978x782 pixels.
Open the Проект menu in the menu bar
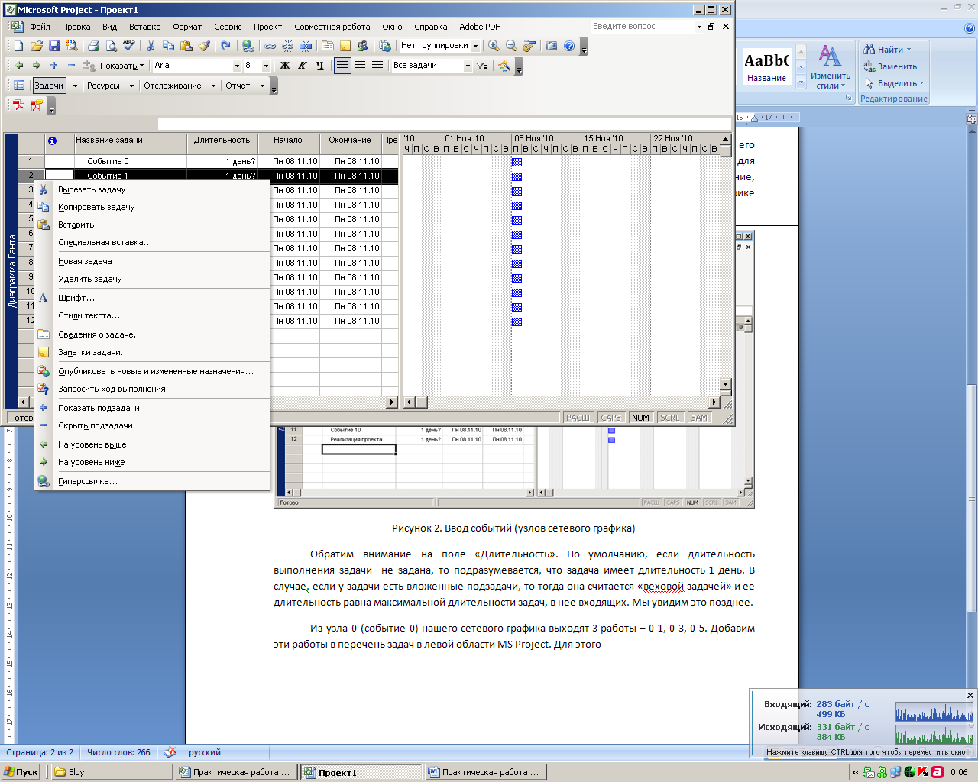[x=267, y=27]
